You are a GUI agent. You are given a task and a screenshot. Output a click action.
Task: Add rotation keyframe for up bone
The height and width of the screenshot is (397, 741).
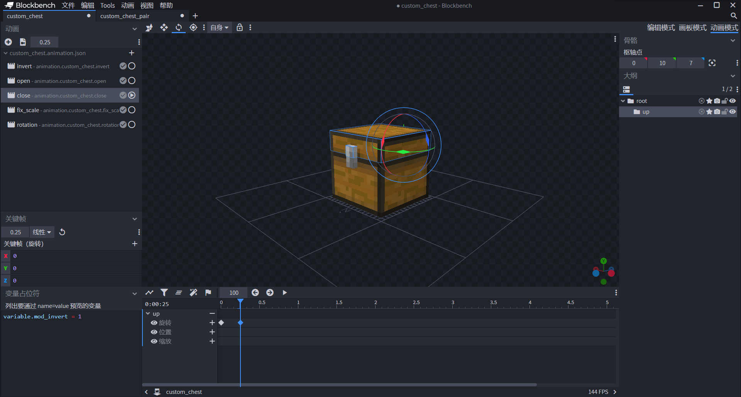point(212,323)
